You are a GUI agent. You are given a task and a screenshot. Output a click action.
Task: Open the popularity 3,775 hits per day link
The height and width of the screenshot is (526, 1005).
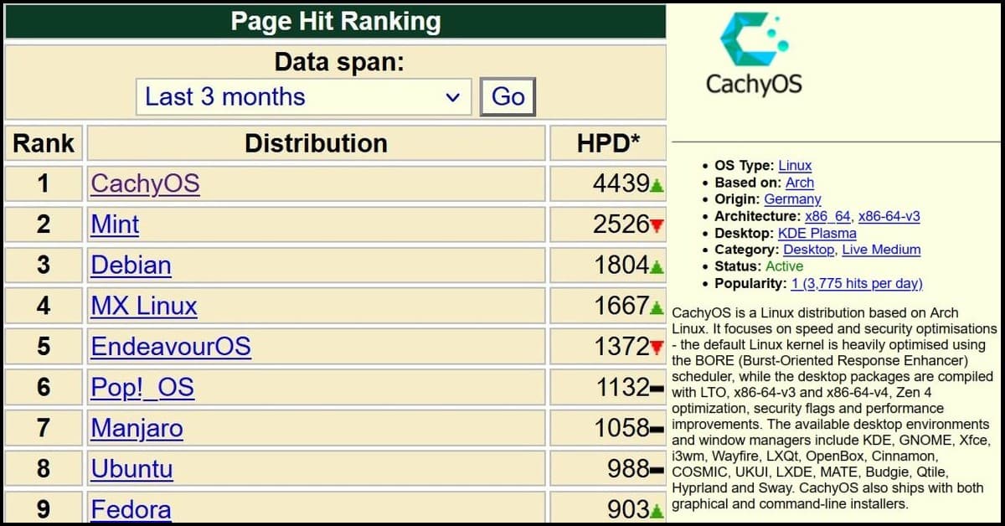point(857,283)
